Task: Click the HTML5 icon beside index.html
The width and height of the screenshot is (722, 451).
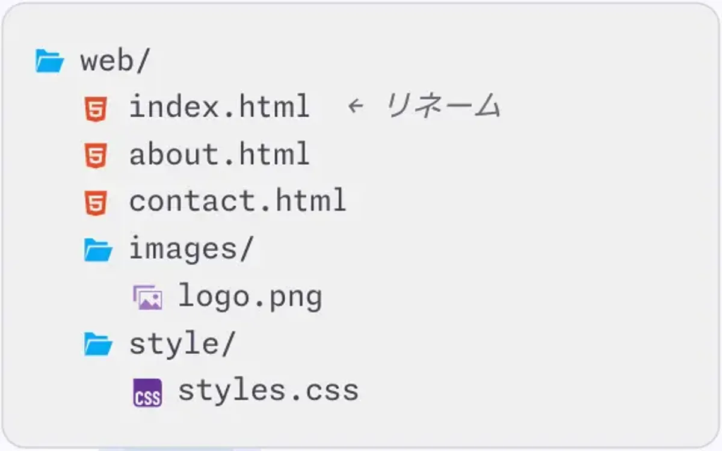Action: [96, 109]
